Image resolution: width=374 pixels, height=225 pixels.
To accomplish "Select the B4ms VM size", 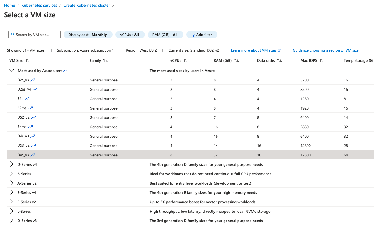I will coord(22,127).
